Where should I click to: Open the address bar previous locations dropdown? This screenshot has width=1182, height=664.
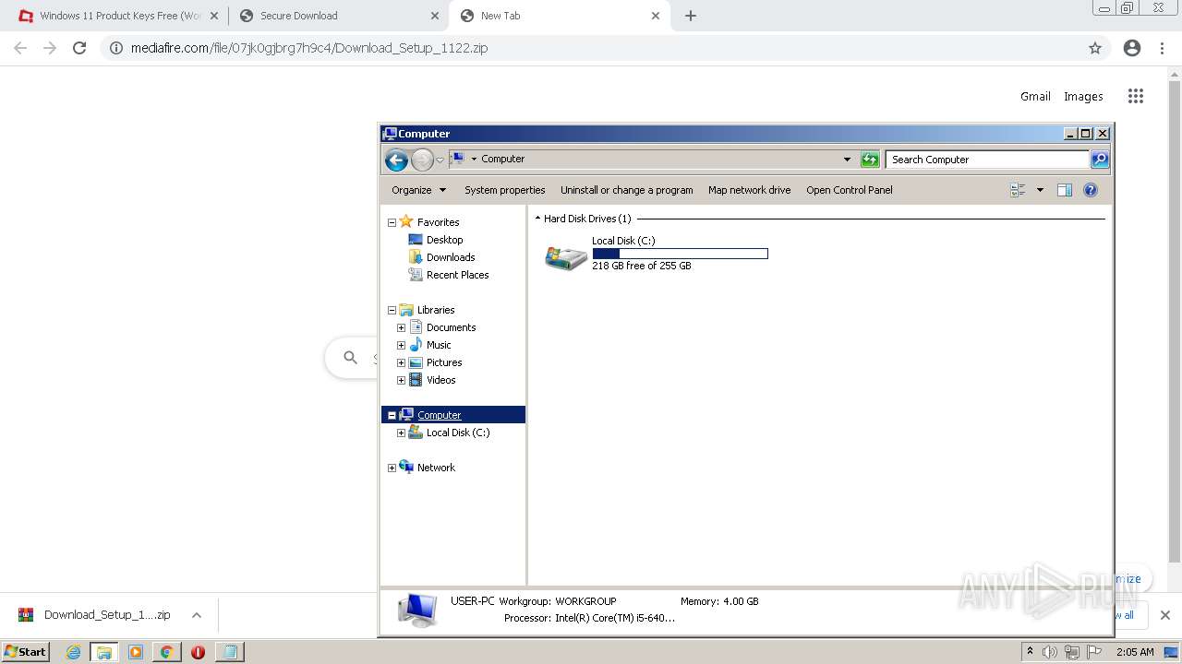pyautogui.click(x=847, y=160)
